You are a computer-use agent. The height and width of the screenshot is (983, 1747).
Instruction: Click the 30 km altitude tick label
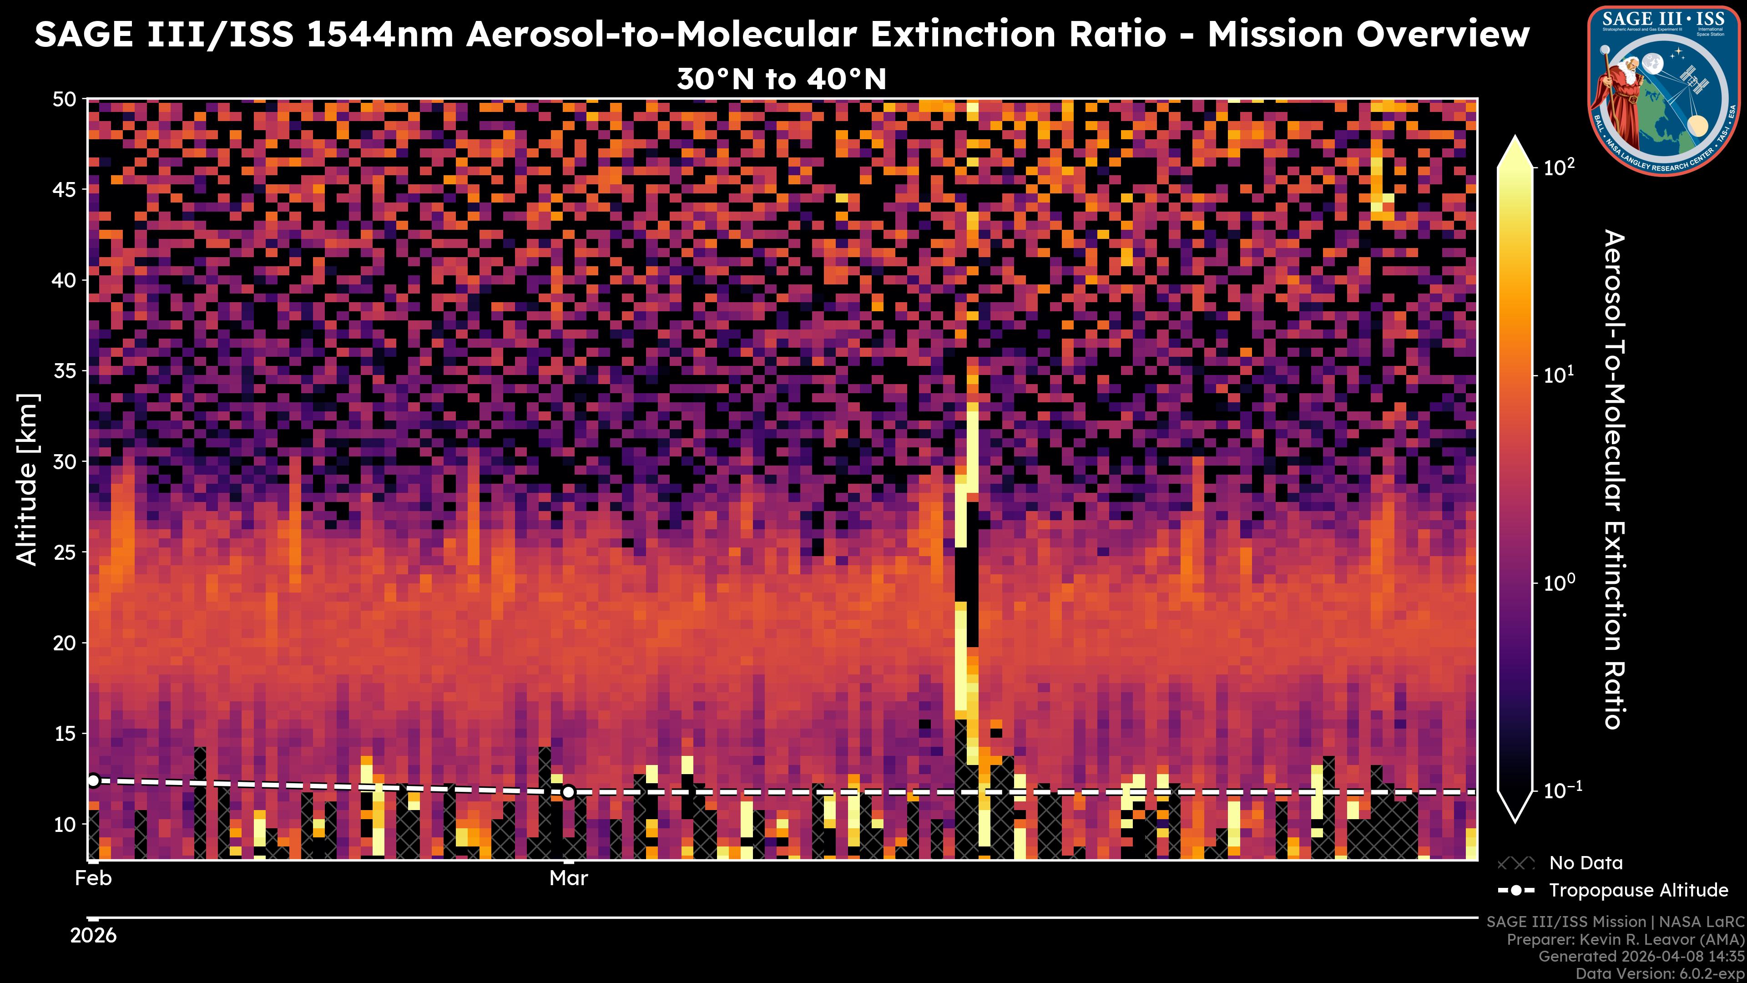coord(64,462)
